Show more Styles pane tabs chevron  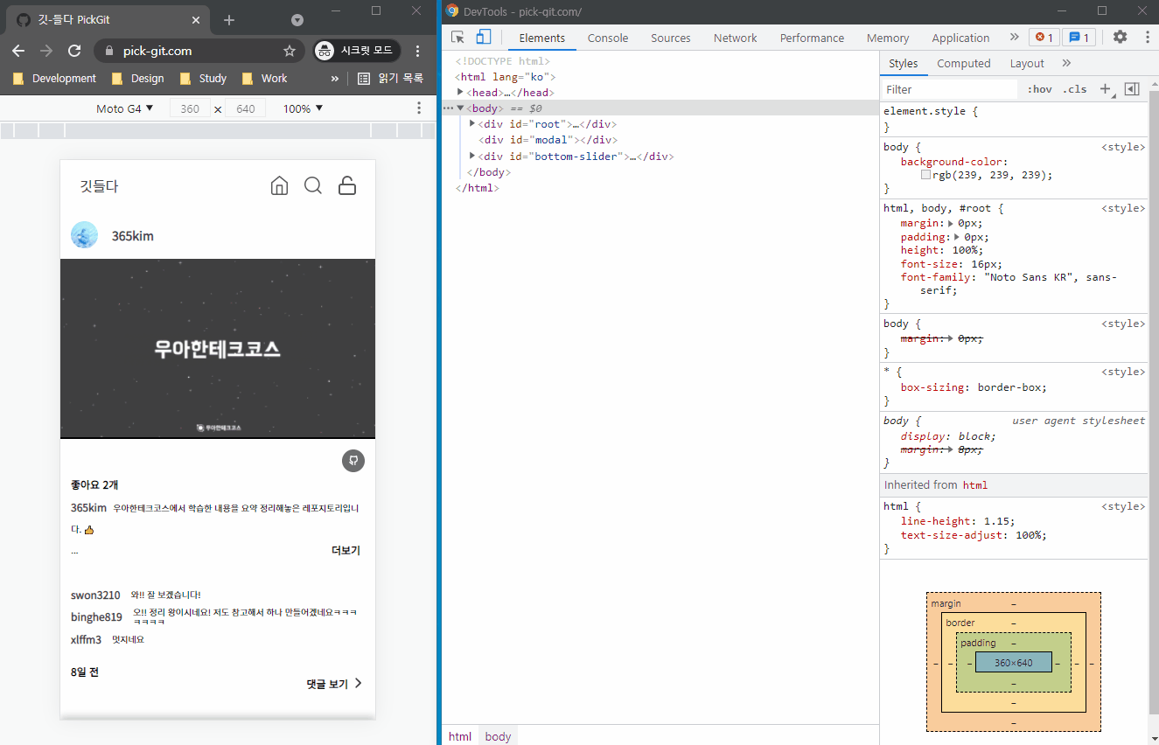(x=1066, y=63)
